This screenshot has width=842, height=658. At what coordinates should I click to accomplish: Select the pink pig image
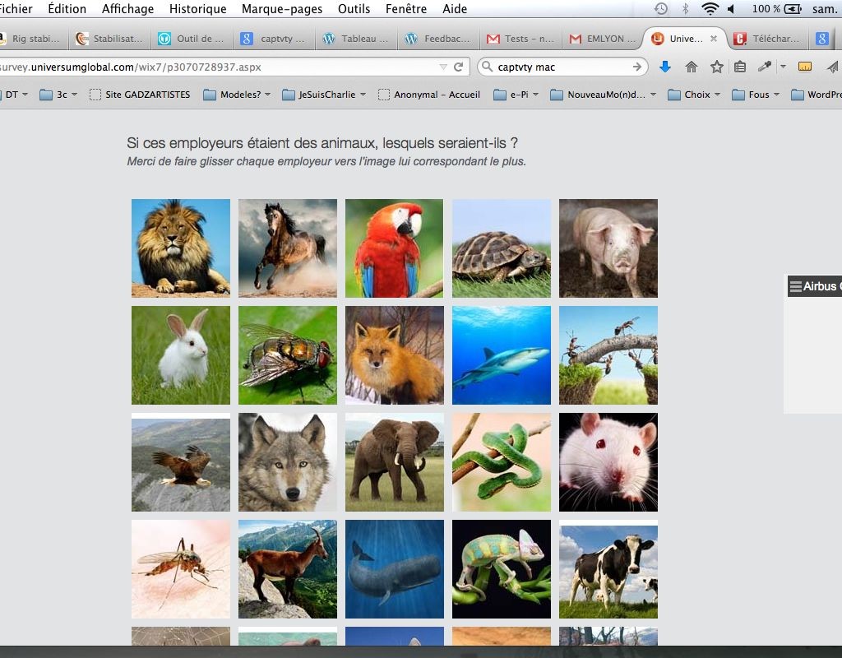click(x=608, y=248)
